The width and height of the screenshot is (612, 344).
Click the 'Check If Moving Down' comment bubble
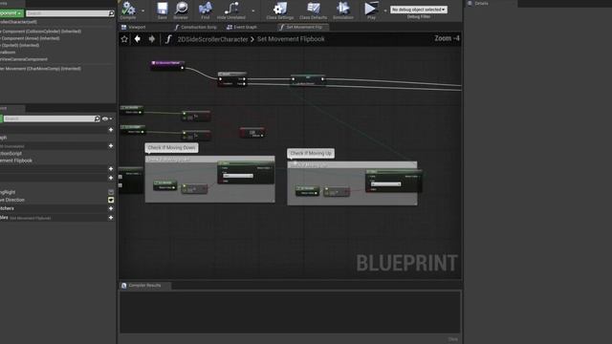[x=172, y=148]
